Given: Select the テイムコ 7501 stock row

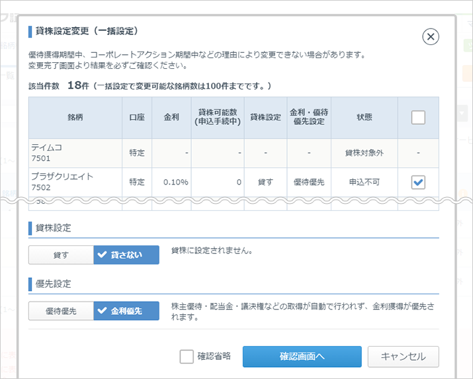Looking at the screenshot, I should click(75, 153).
